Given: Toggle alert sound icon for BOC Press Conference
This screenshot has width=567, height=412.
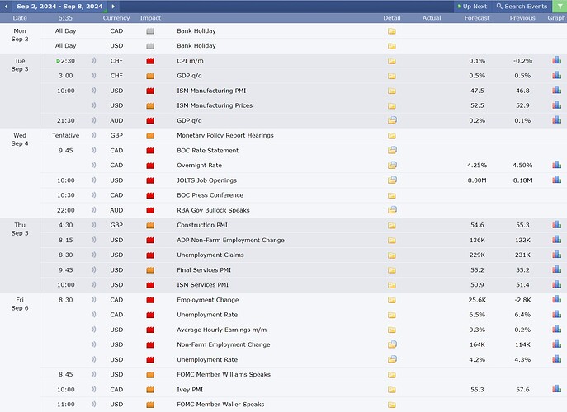Looking at the screenshot, I should [93, 195].
